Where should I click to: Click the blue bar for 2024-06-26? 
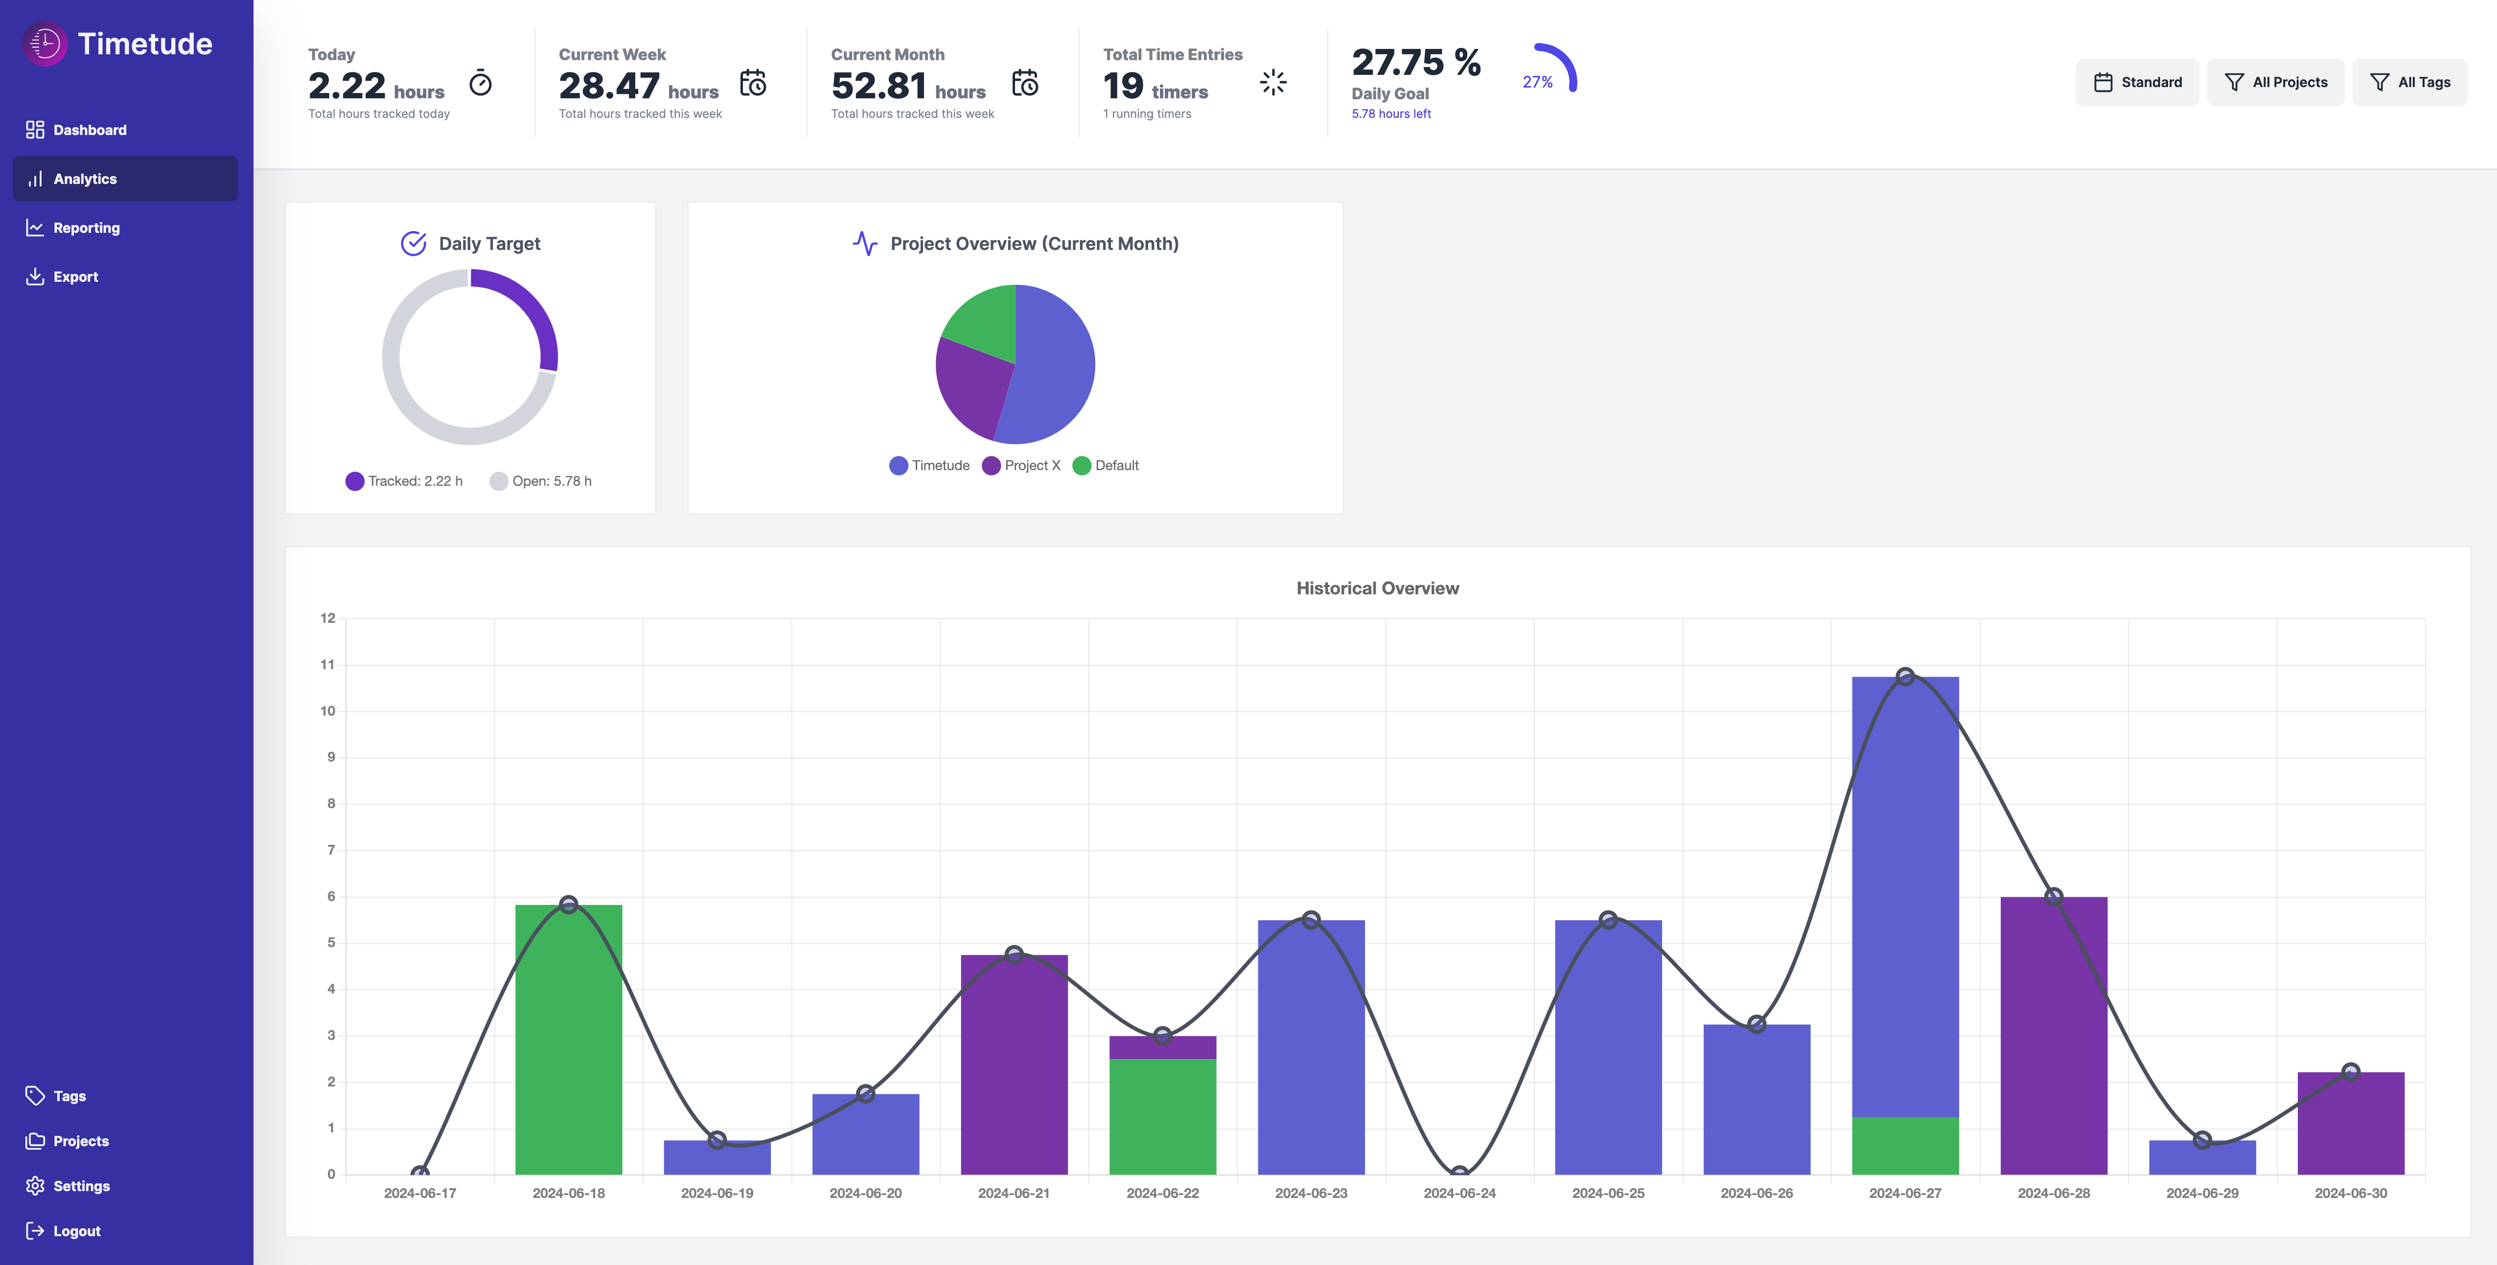[1757, 1099]
